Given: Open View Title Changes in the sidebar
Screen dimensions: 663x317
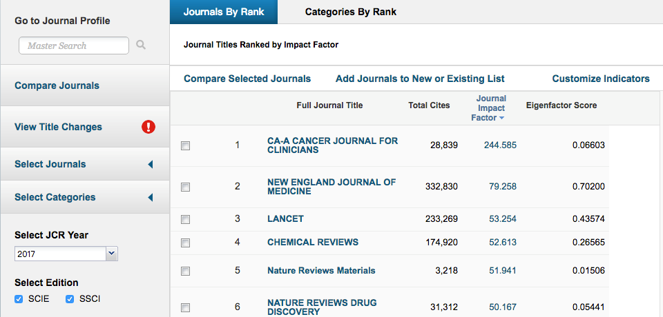Looking at the screenshot, I should (58, 127).
